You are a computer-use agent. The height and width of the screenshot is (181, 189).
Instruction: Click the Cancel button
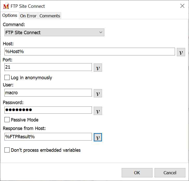point(170,173)
